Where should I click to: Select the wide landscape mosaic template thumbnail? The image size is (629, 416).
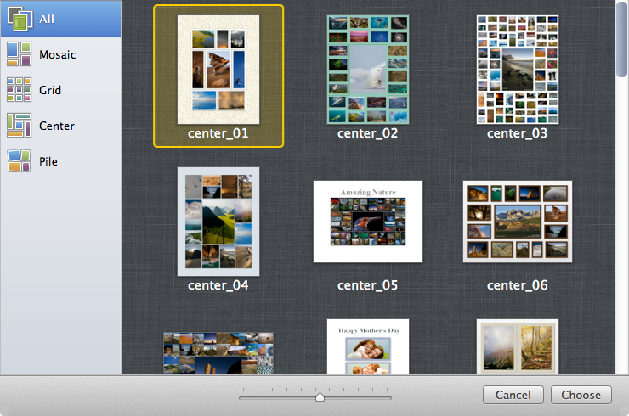pos(218,353)
